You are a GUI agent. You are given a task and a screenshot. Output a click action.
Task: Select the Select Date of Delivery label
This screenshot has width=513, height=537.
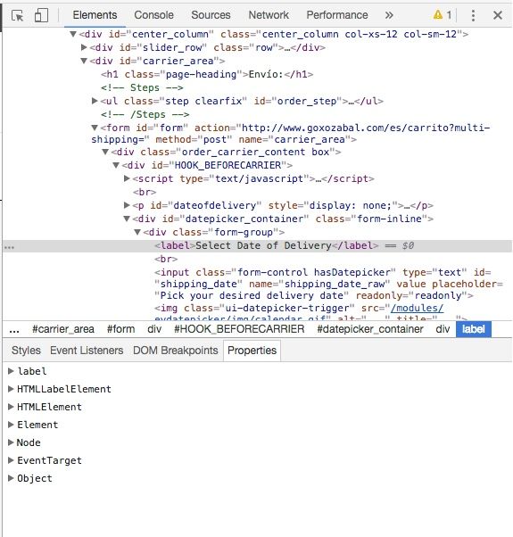pos(267,245)
